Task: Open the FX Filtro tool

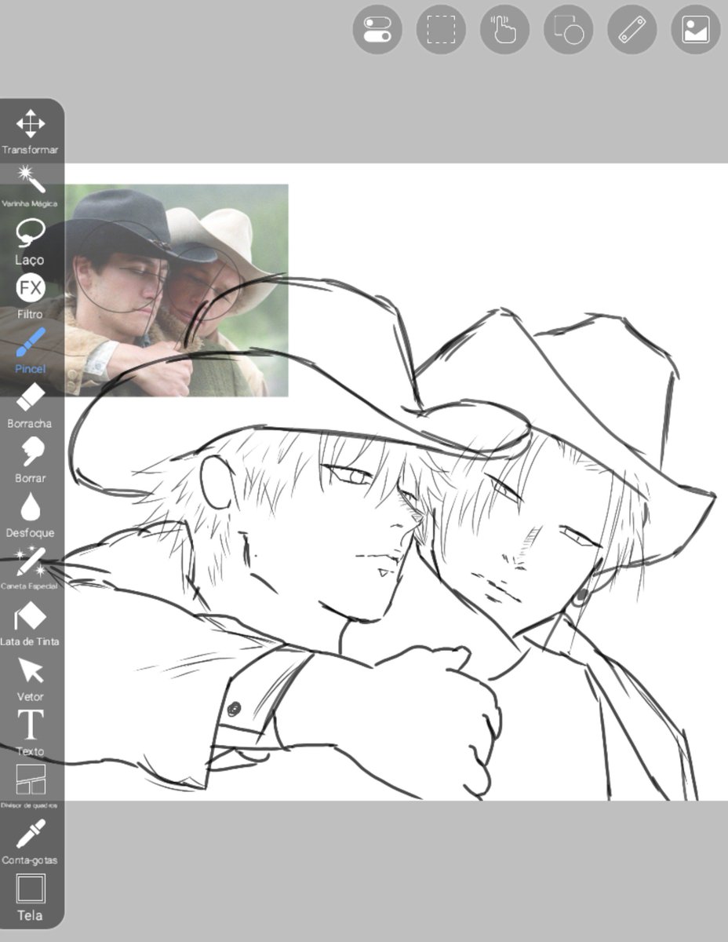Action: tap(31, 296)
